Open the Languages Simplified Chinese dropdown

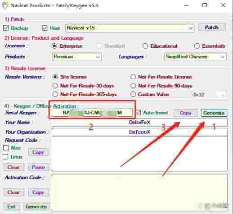click(x=196, y=57)
